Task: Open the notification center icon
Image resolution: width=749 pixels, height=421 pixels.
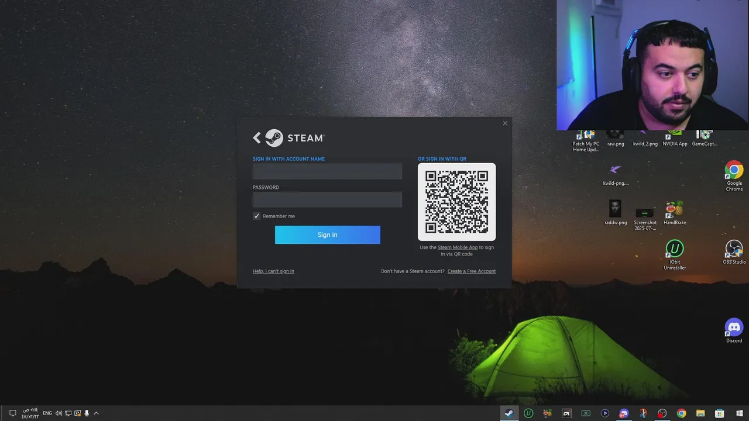Action: [12, 413]
